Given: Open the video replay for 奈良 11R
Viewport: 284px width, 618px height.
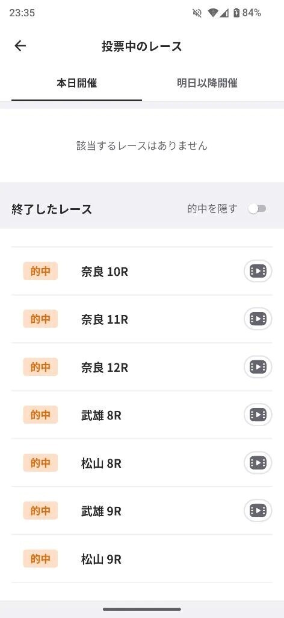Looking at the screenshot, I should (258, 319).
